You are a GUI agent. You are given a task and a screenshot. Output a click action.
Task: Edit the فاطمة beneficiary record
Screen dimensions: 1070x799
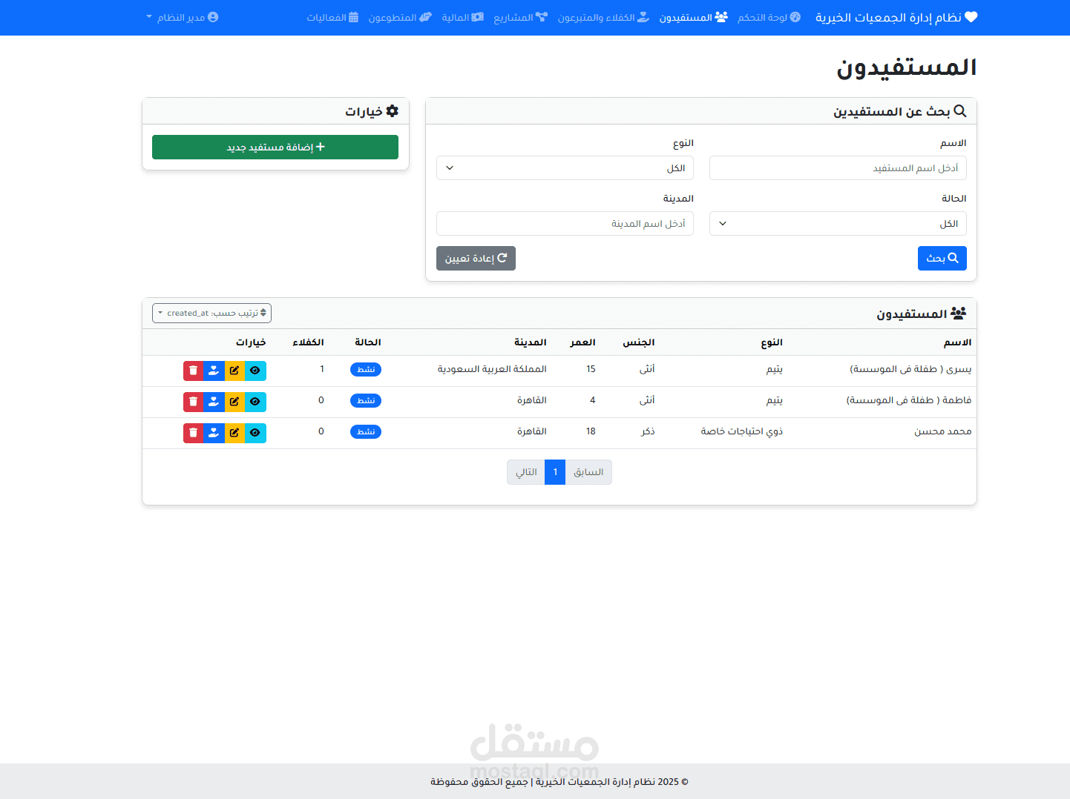click(234, 402)
